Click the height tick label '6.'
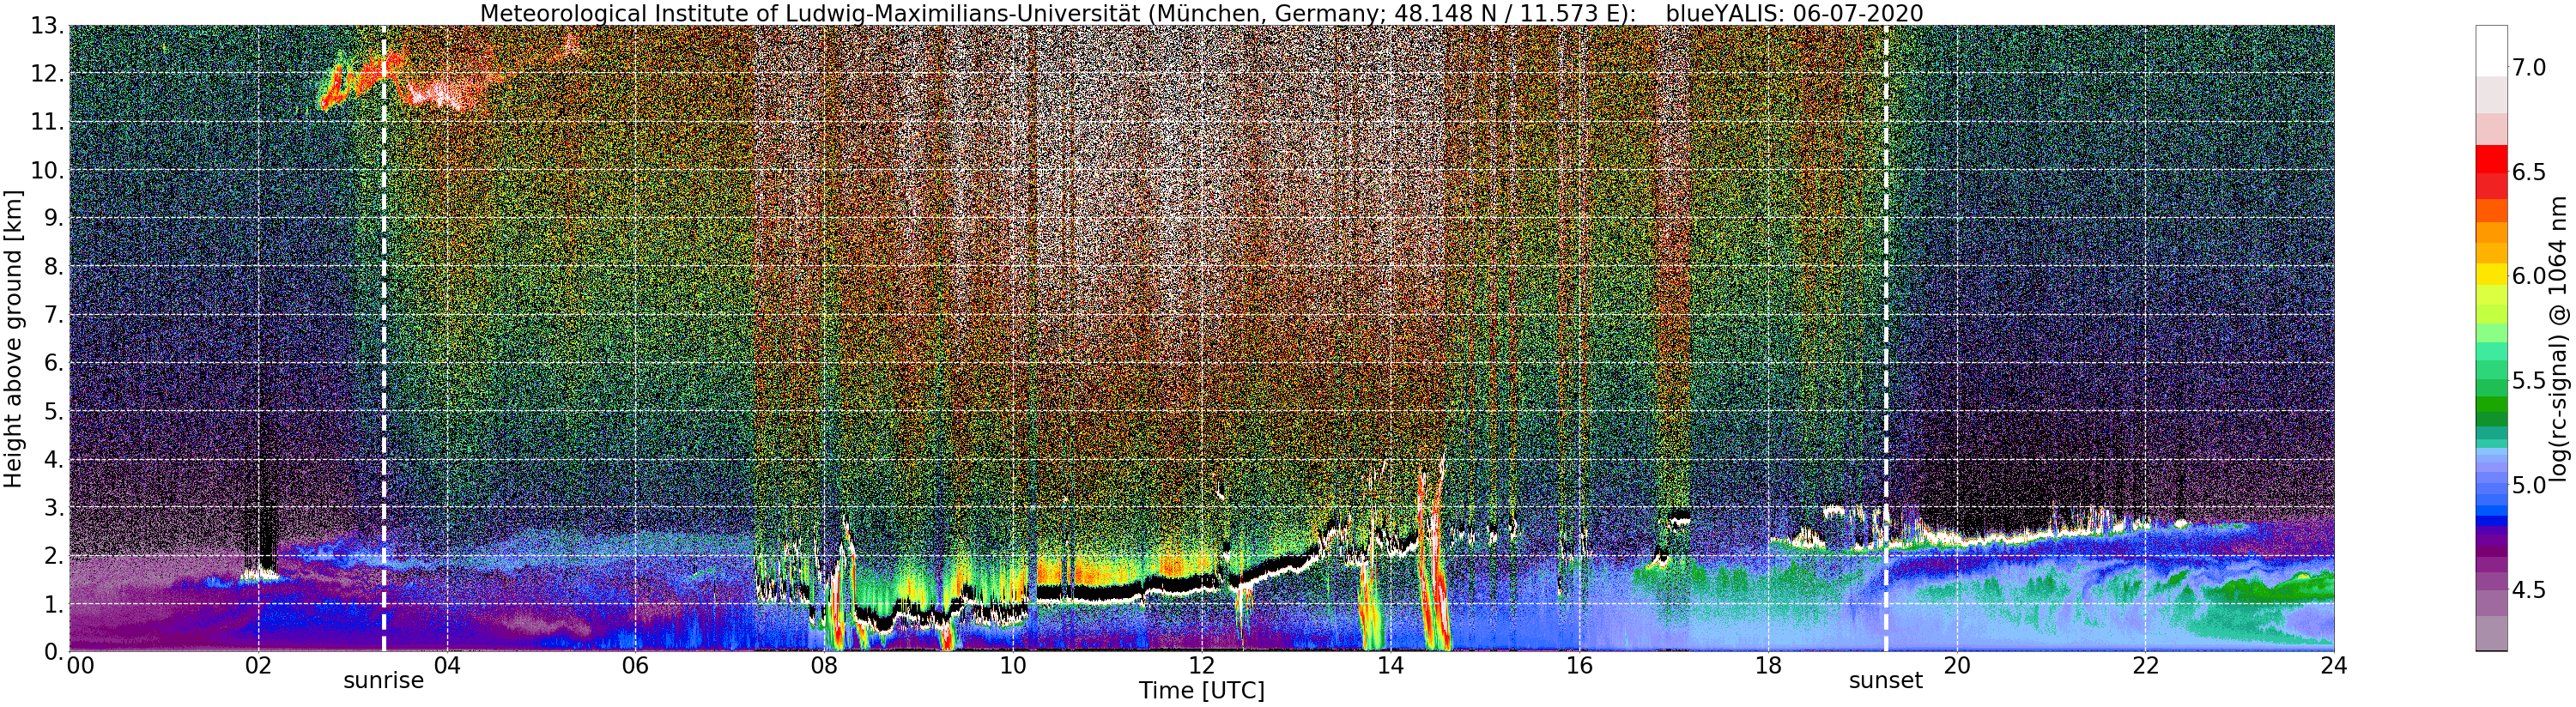 (x=52, y=364)
